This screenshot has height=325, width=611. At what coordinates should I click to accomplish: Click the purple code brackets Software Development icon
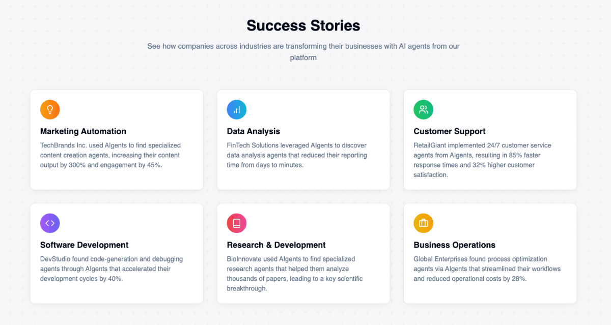coord(50,223)
